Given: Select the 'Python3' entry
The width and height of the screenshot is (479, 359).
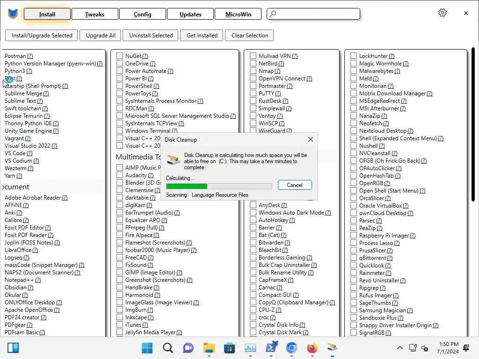Looking at the screenshot, I should coord(15,71).
